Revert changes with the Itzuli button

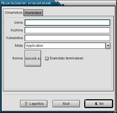[66, 104]
